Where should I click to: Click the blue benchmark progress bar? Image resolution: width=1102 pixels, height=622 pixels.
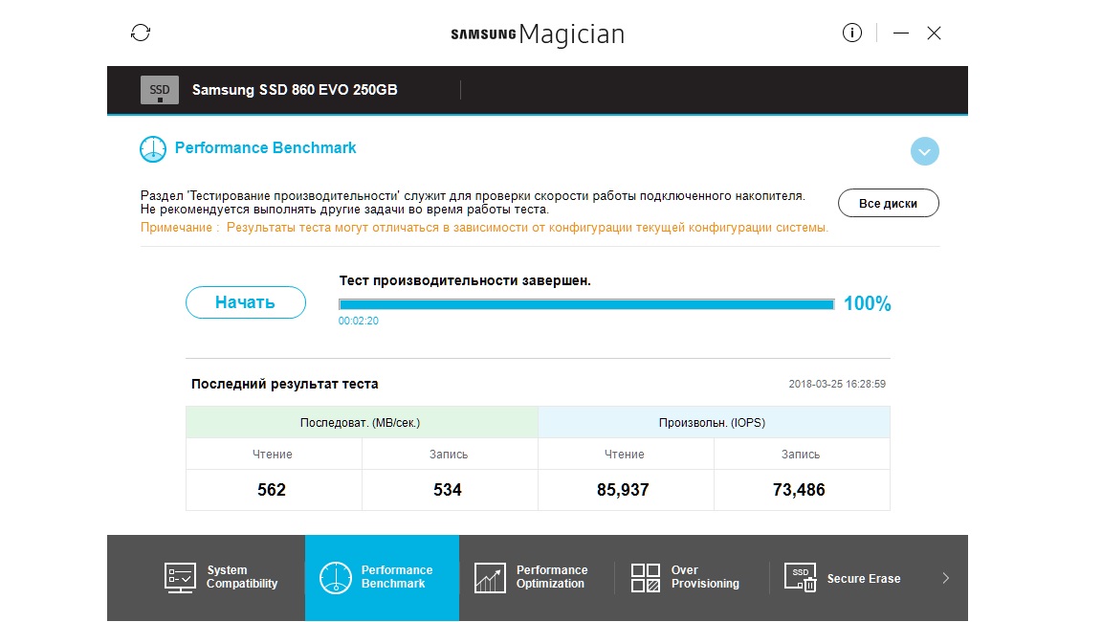586,304
